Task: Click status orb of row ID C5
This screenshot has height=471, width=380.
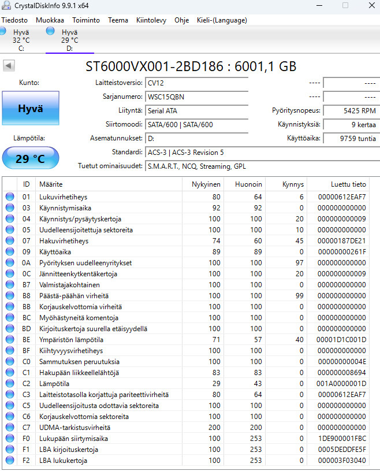Action: 10,405
